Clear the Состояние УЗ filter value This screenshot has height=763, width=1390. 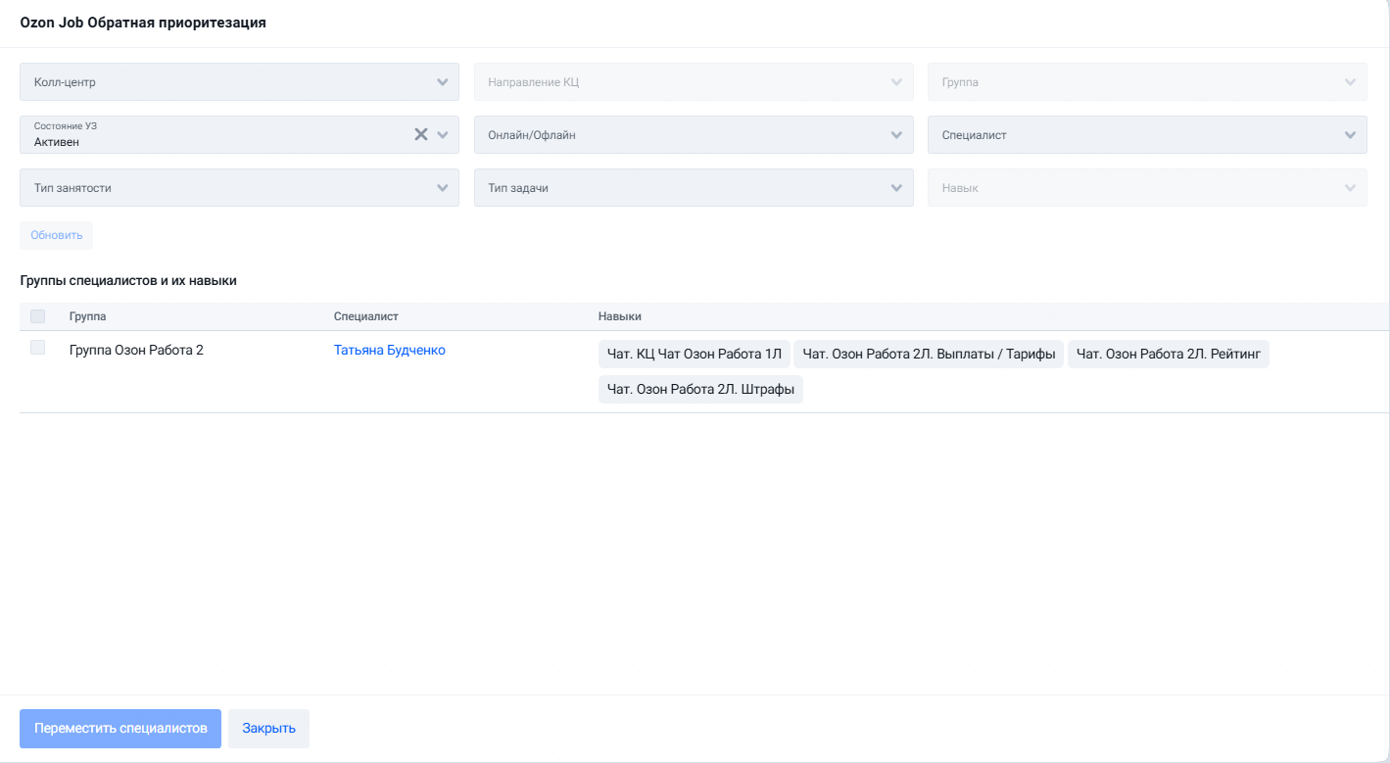click(x=421, y=135)
